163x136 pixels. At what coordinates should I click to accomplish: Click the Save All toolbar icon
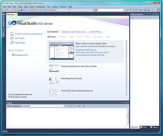tap(21, 10)
